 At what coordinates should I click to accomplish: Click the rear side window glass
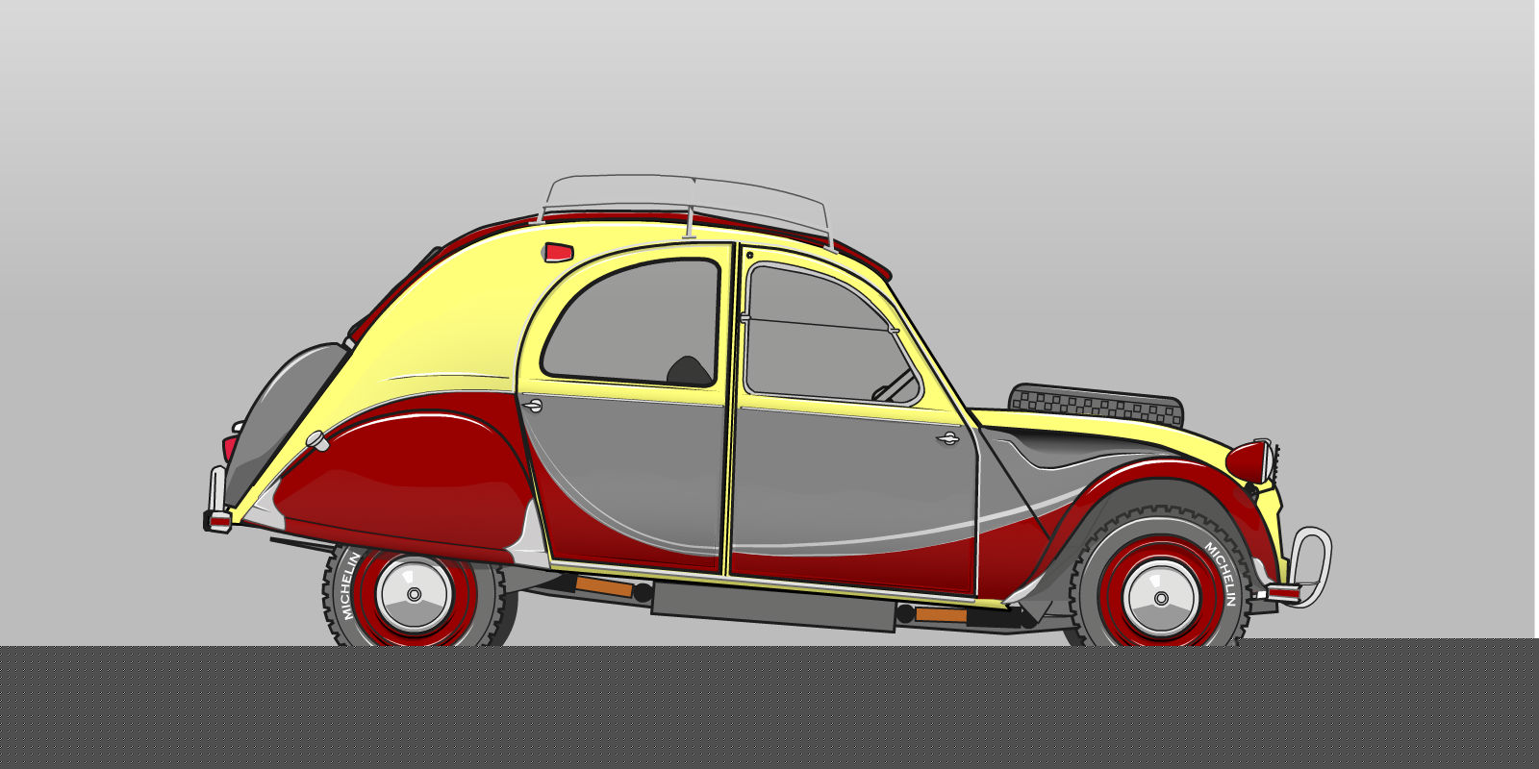(635, 322)
